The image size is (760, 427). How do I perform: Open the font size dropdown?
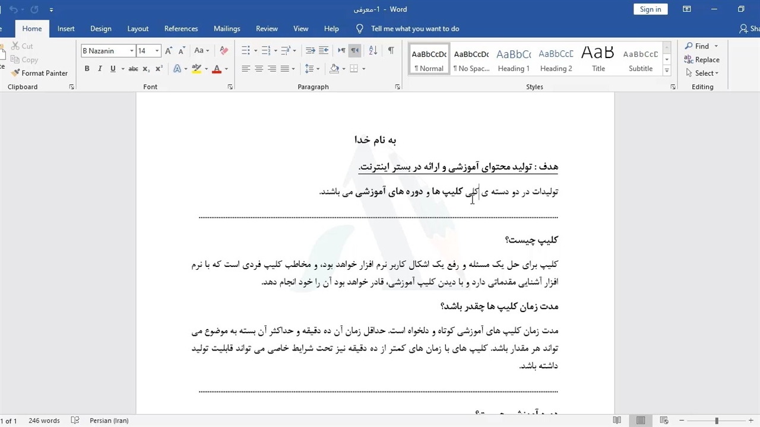(x=157, y=51)
